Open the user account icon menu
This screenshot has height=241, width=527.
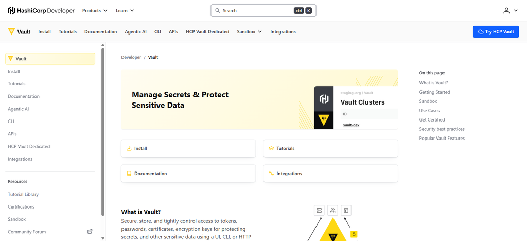pos(506,11)
